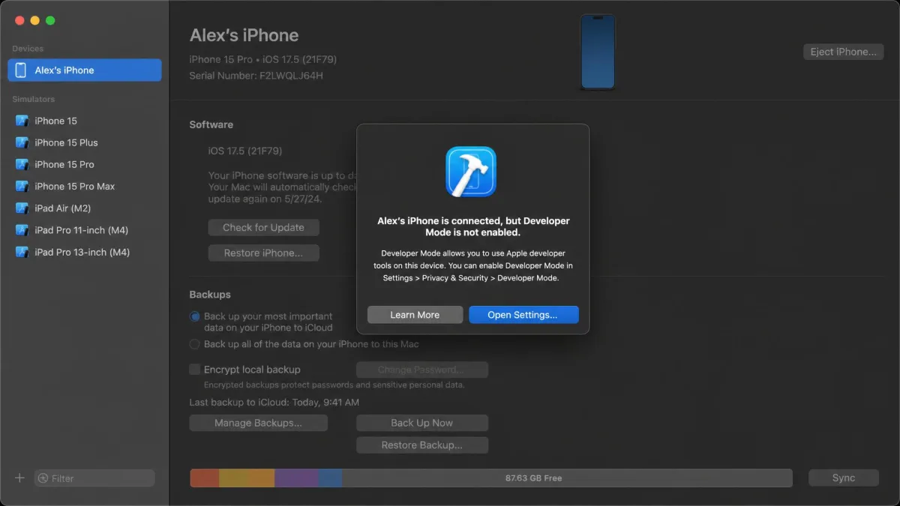Viewport: 900px width, 506px height.
Task: Click the red segment of storage bar
Action: tap(204, 478)
